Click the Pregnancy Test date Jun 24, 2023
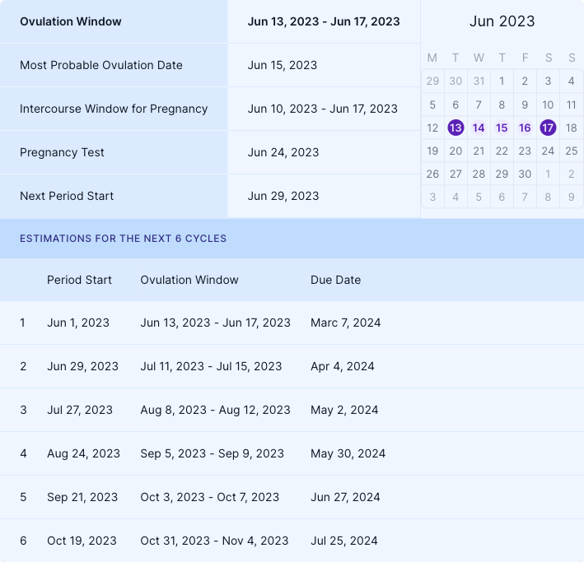This screenshot has width=584, height=562. point(283,152)
